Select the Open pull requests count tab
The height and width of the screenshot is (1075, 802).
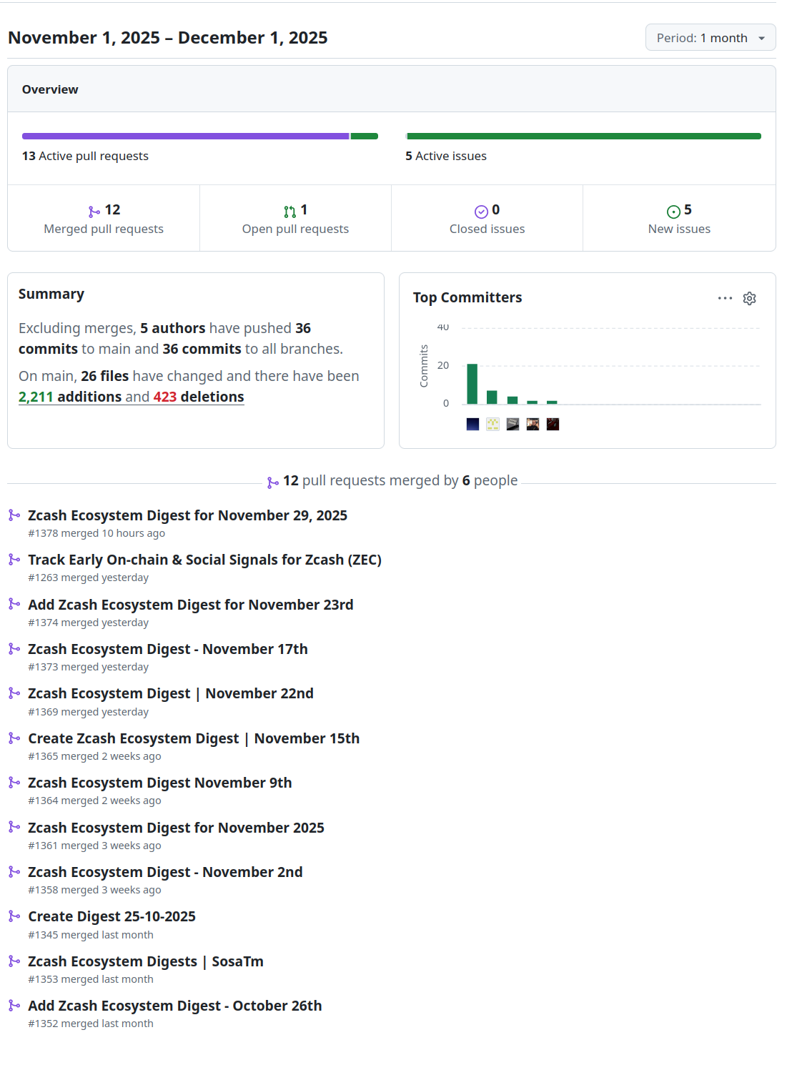(x=295, y=219)
